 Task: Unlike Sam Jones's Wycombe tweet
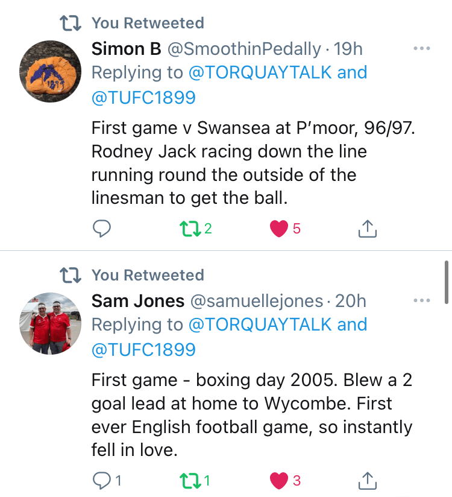[279, 481]
